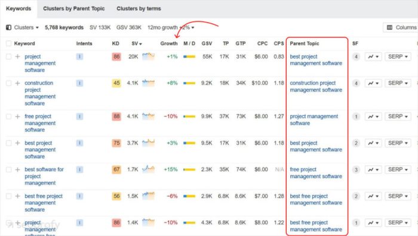Open trend chart dropdown in 3.7K row
The image size is (418, 236).
pos(373,143)
